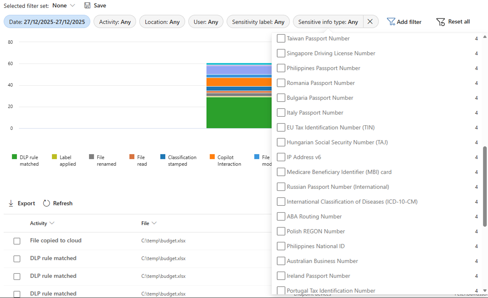Select the ABA Routing Number checkbox
Image resolution: width=488 pixels, height=298 pixels.
281,216
